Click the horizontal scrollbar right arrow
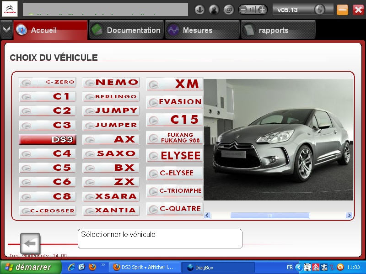This screenshot has width=366, height=274. click(349, 215)
